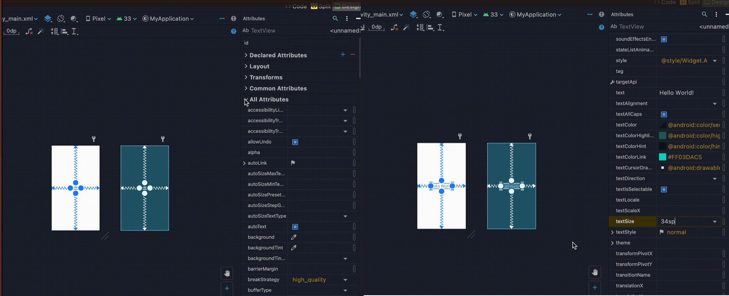
Task: Open the style attribute dropdown
Action: click(x=715, y=61)
